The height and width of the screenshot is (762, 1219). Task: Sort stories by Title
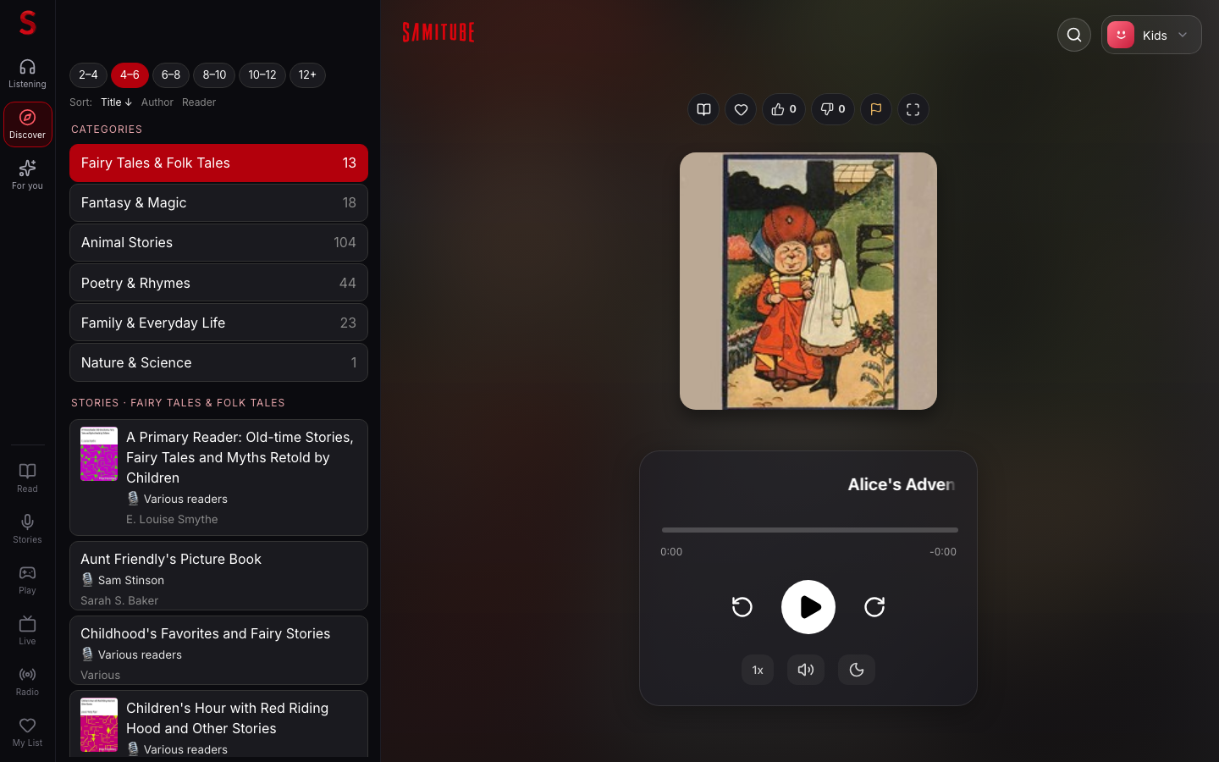pos(116,102)
